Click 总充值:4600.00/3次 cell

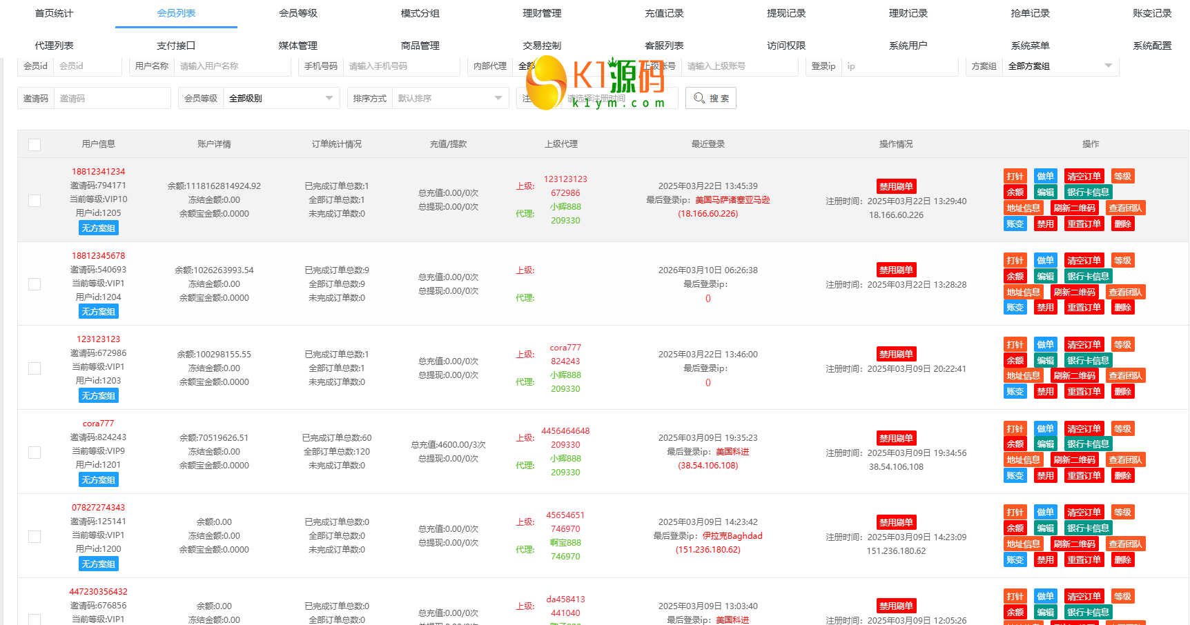click(448, 445)
